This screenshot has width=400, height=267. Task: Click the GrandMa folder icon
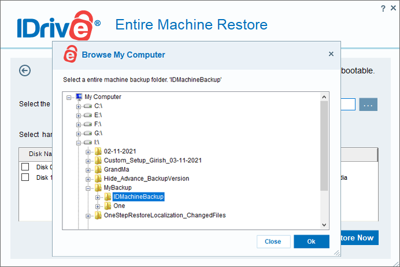[x=98, y=169]
